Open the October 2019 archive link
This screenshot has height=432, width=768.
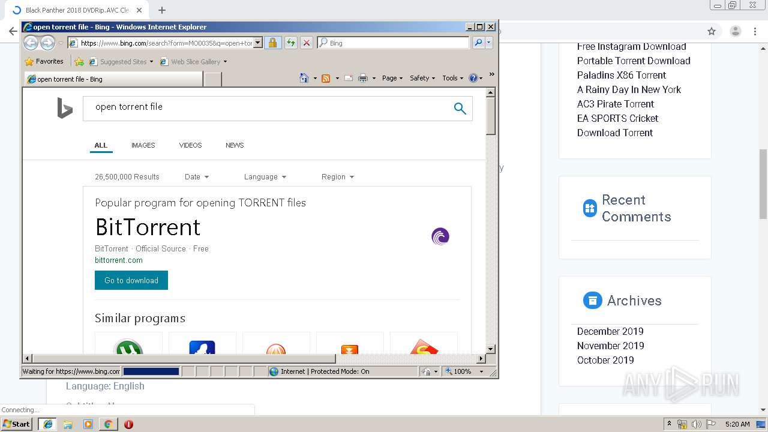(x=605, y=360)
